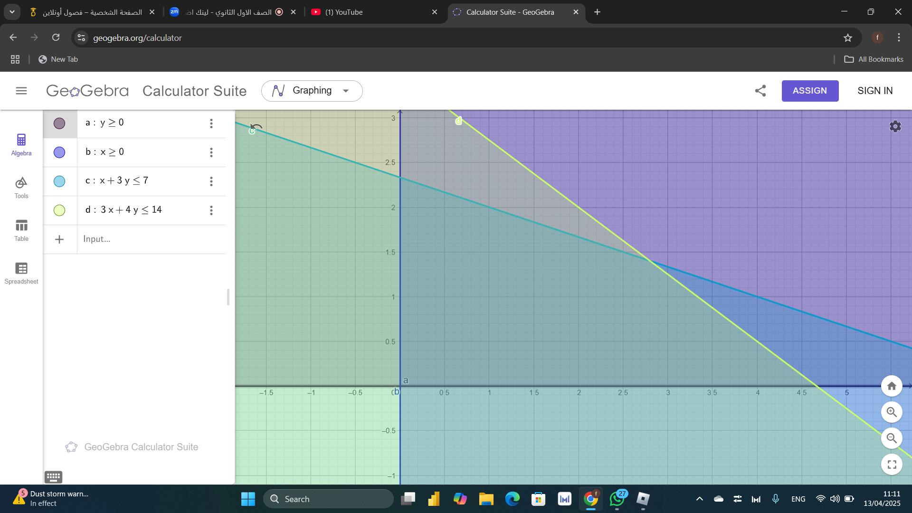Open the Table view icon
912x513 pixels.
(21, 230)
